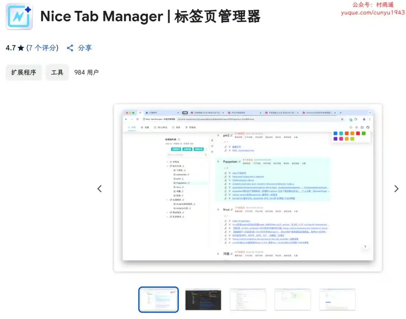
Task: Select the fourth screenshot thumbnail
Action: 292,299
